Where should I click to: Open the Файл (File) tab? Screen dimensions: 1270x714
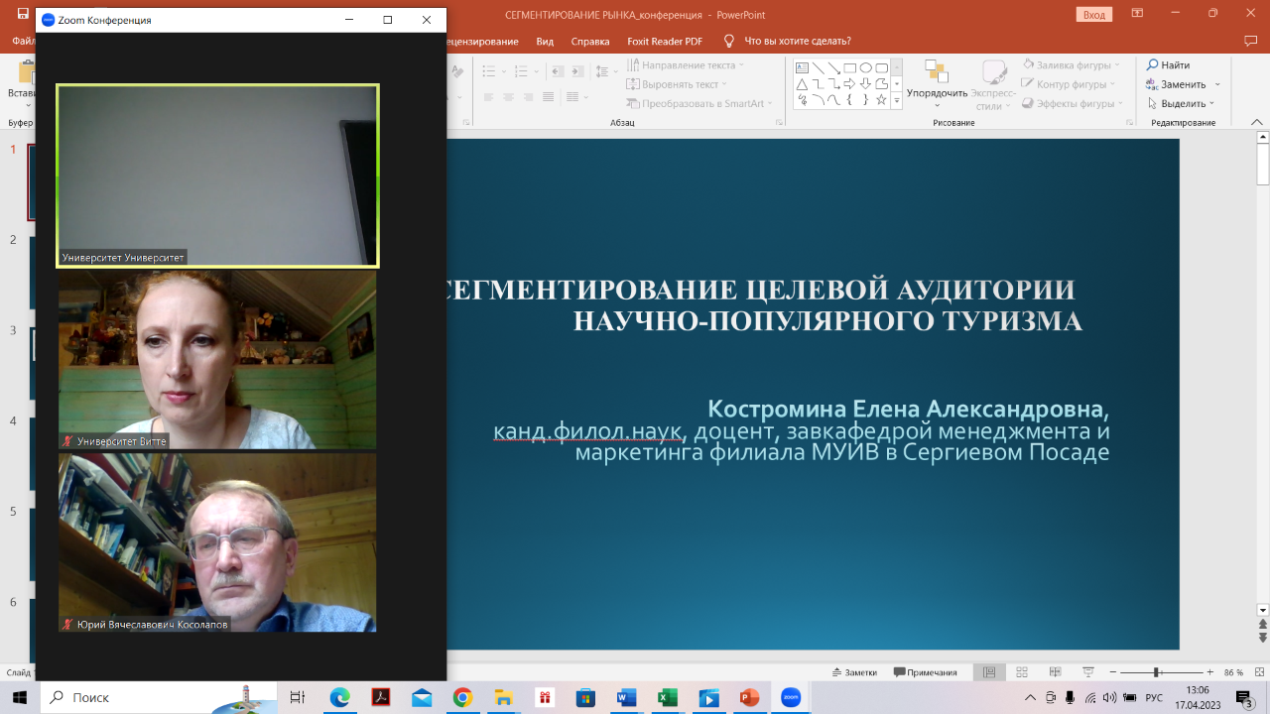click(x=24, y=41)
